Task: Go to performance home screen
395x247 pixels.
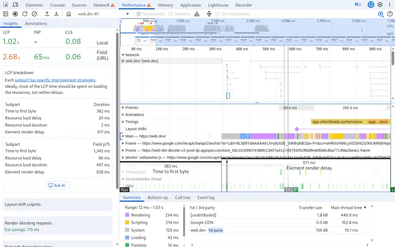Action: pos(69,14)
